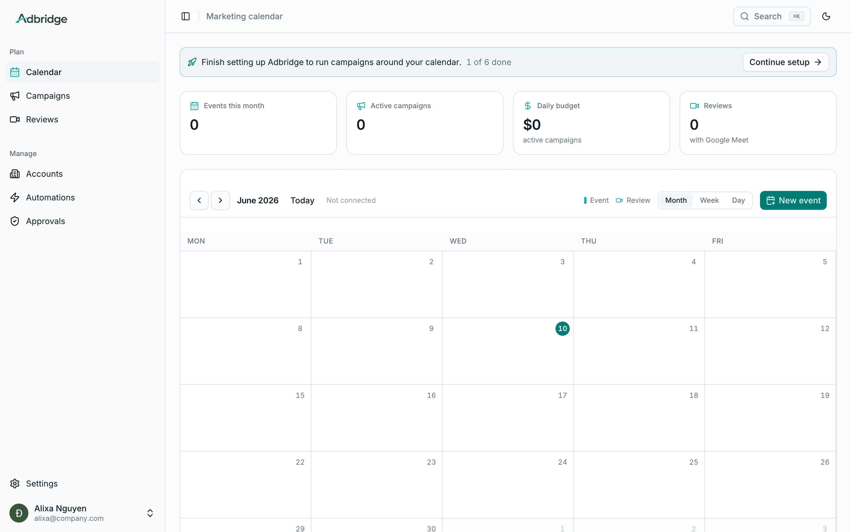
Task: Click the alixa@company.com email text
Action: tap(69, 518)
